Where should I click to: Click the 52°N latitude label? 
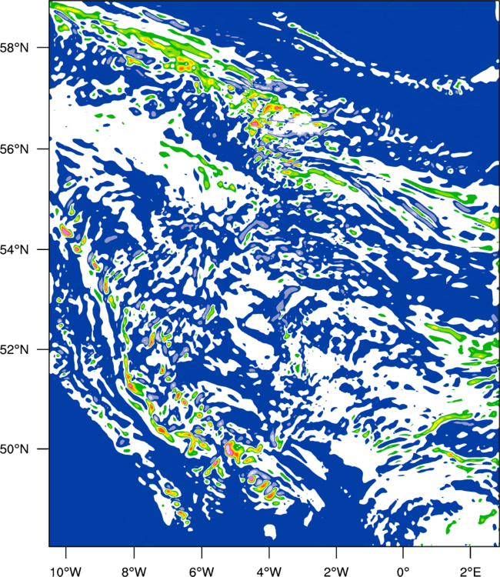click(x=14, y=349)
